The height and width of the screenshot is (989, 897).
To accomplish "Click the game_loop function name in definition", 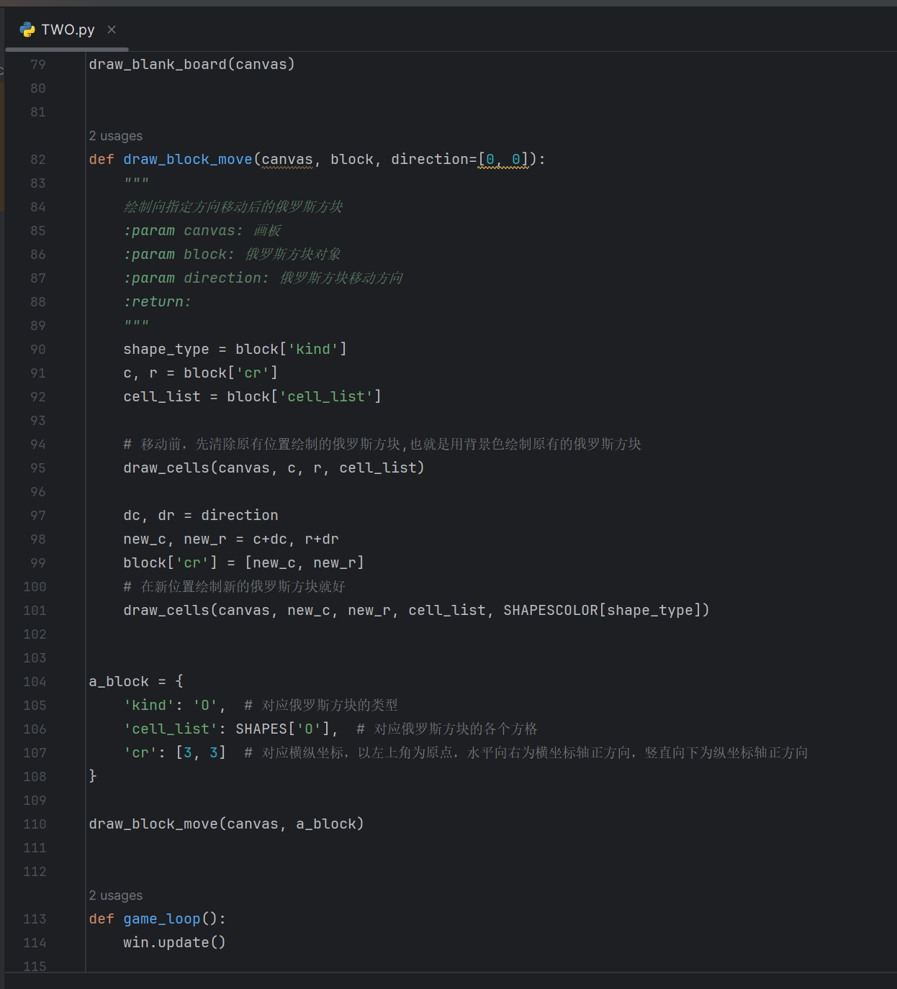I will [x=162, y=919].
